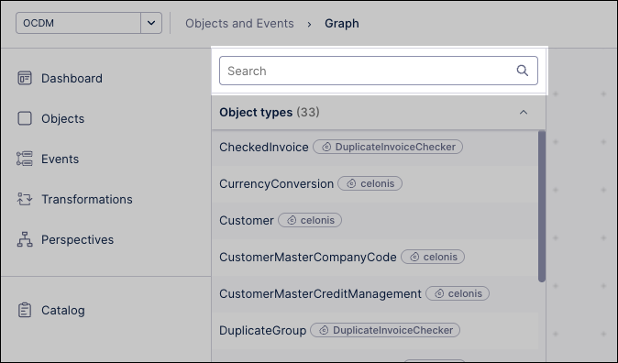Click the Graph breadcrumb item
This screenshot has height=363, width=618.
point(342,23)
